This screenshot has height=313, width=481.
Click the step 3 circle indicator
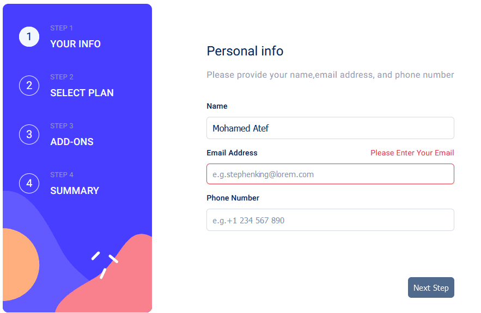pos(29,134)
